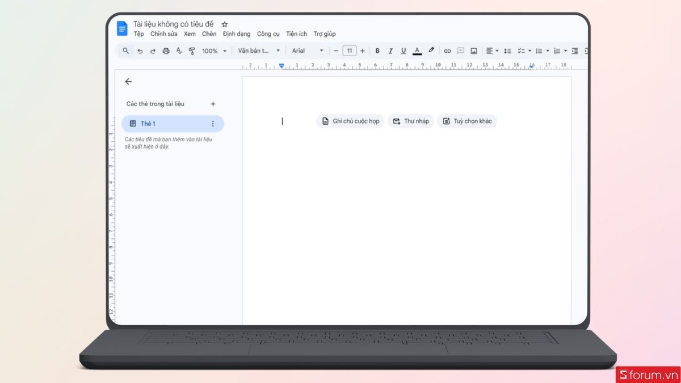Toggle bold formatting
The height and width of the screenshot is (383, 681).
tap(377, 51)
